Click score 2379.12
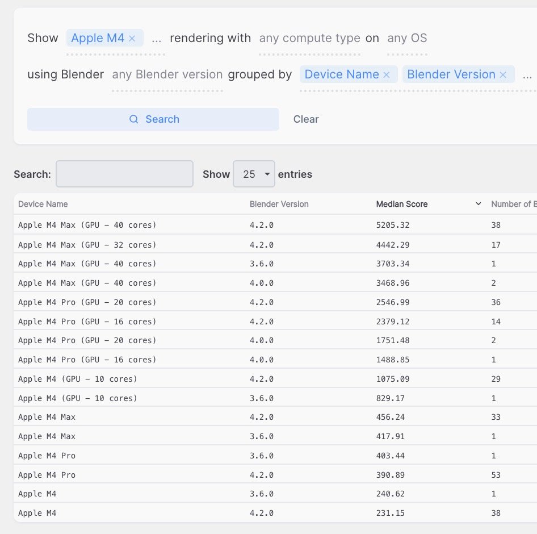 393,322
